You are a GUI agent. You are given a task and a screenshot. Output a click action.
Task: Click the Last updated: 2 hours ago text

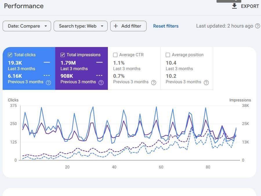point(225,26)
